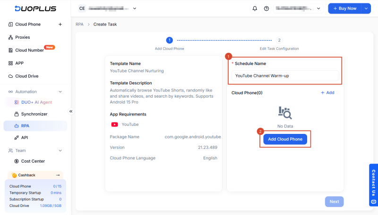Focus the Schedule Name input field

[285, 76]
